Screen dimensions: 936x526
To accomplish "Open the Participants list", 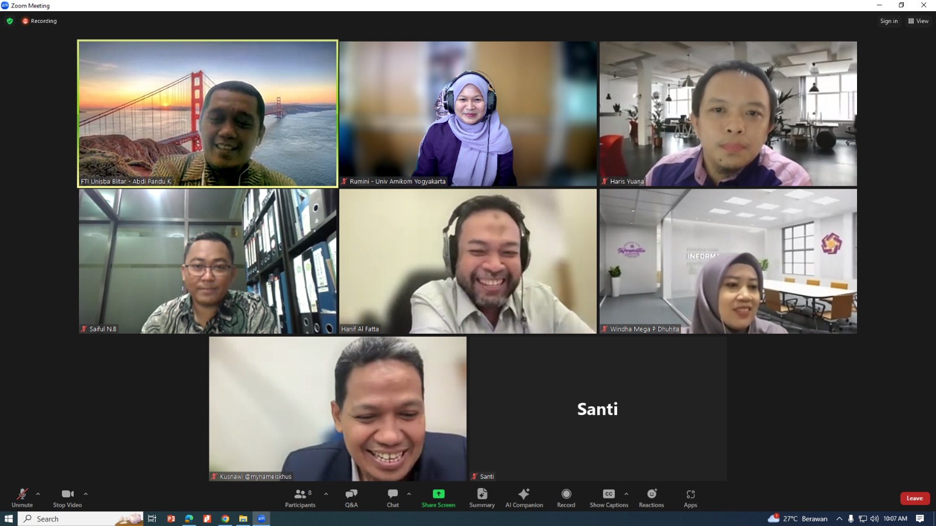I will pos(300,497).
